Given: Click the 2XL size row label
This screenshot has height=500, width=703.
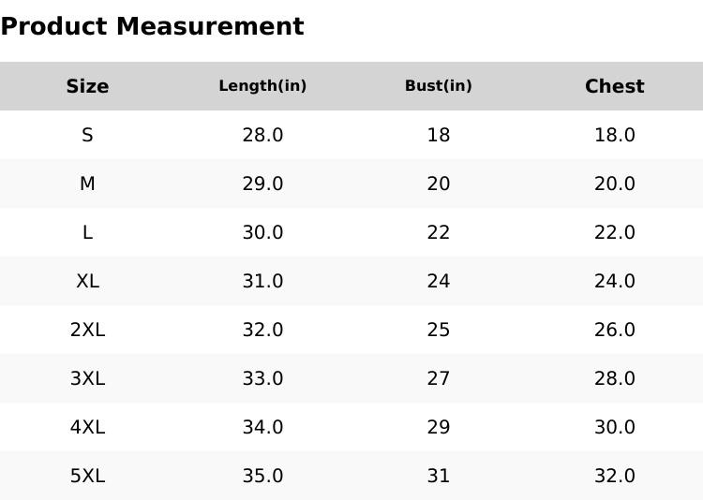Looking at the screenshot, I should tap(87, 330).
